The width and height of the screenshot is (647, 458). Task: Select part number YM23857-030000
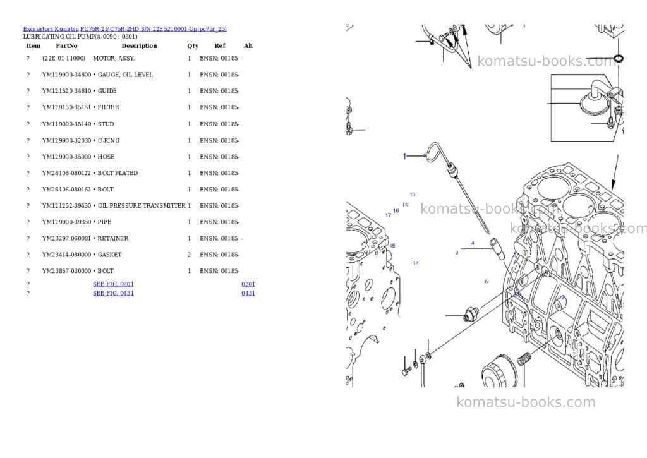click(66, 271)
